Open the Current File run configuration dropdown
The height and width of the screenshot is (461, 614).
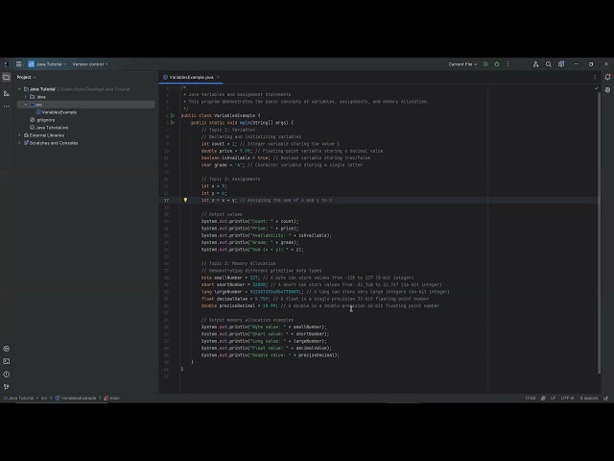[x=462, y=64]
